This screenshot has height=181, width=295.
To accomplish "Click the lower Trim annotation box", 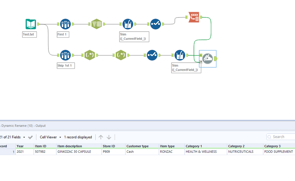I will pyautogui.click(x=186, y=68).
